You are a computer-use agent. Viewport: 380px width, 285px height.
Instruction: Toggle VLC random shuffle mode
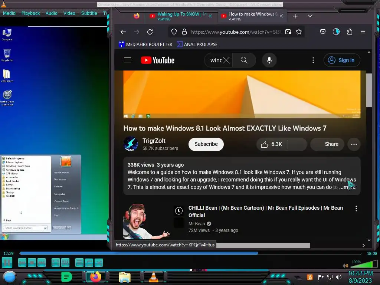tap(99, 262)
